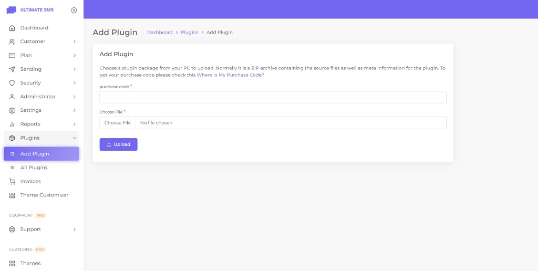
Task: Expand the Support menu chevron
Action: [75, 229]
